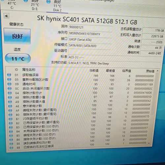This screenshot has width=165, height=165.
Task: Click the health orb above Disk 2 tab
Action: [x=49, y=2]
